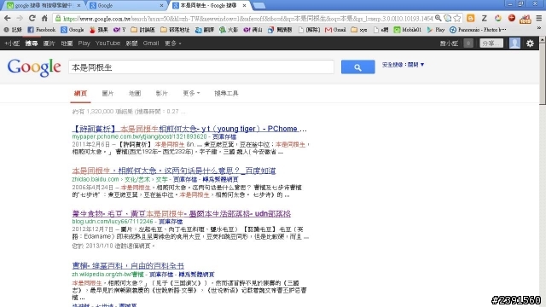546x307 pixels.
Task: Open first result from PChome young tiger
Action: 189,129
